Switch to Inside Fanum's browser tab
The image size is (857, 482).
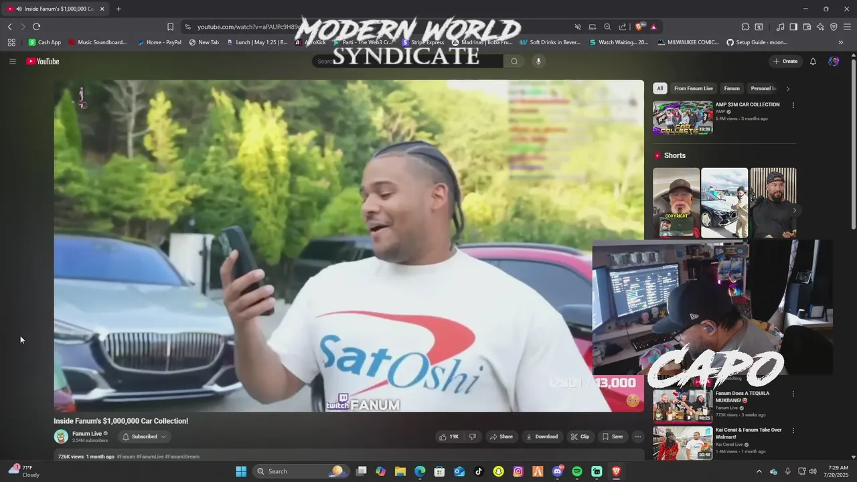pyautogui.click(x=56, y=9)
